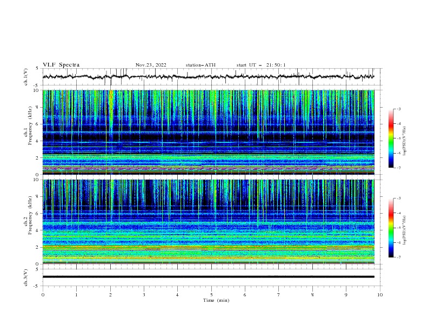Click the lower ch.2 colorbar scale

(x=391, y=228)
